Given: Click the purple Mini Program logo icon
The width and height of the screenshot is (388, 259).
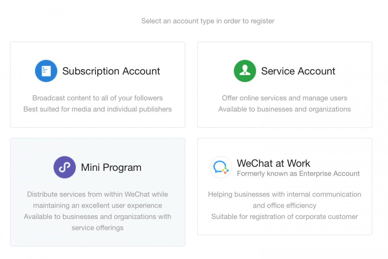Looking at the screenshot, I should click(65, 167).
